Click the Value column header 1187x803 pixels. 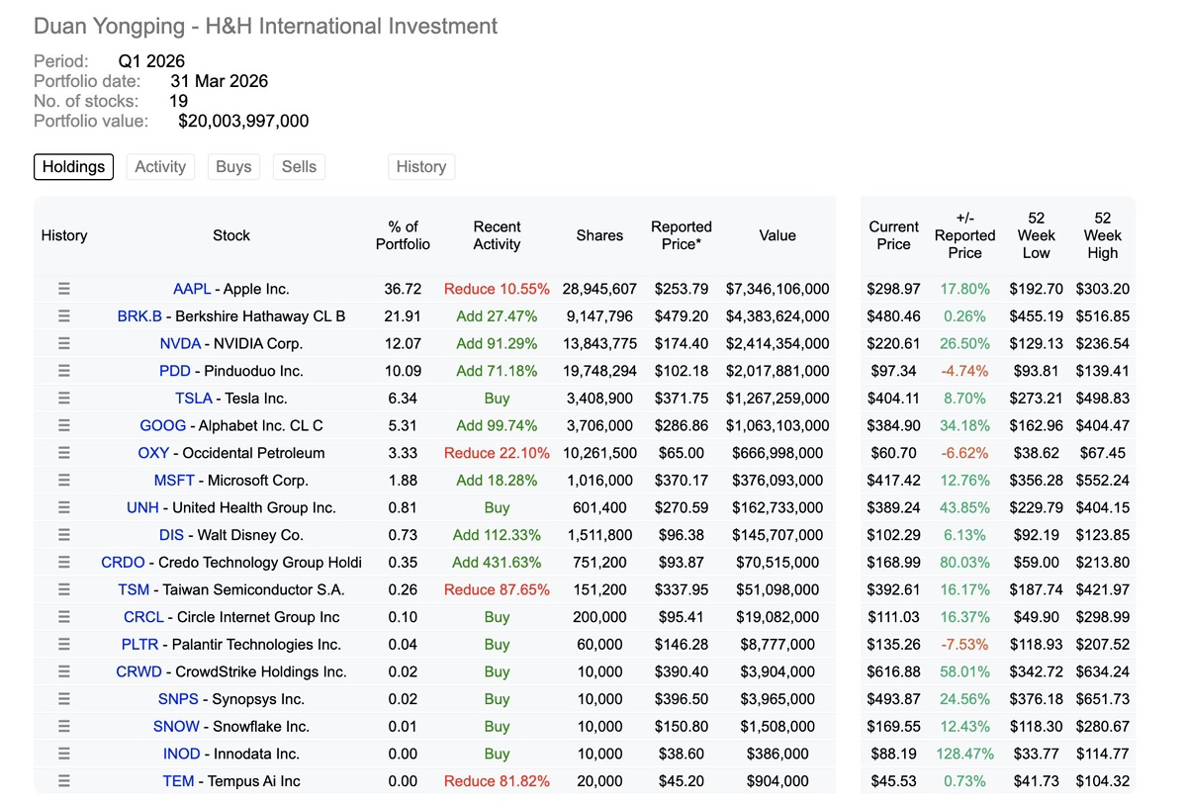click(x=777, y=235)
